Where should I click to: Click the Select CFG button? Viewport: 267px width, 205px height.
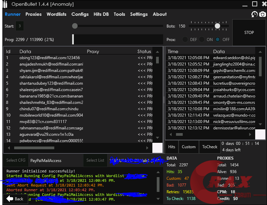pyautogui.click(x=16, y=160)
